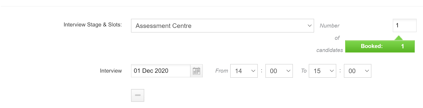
Task: Click the chevron of the 14 hour select
Action: click(x=253, y=71)
